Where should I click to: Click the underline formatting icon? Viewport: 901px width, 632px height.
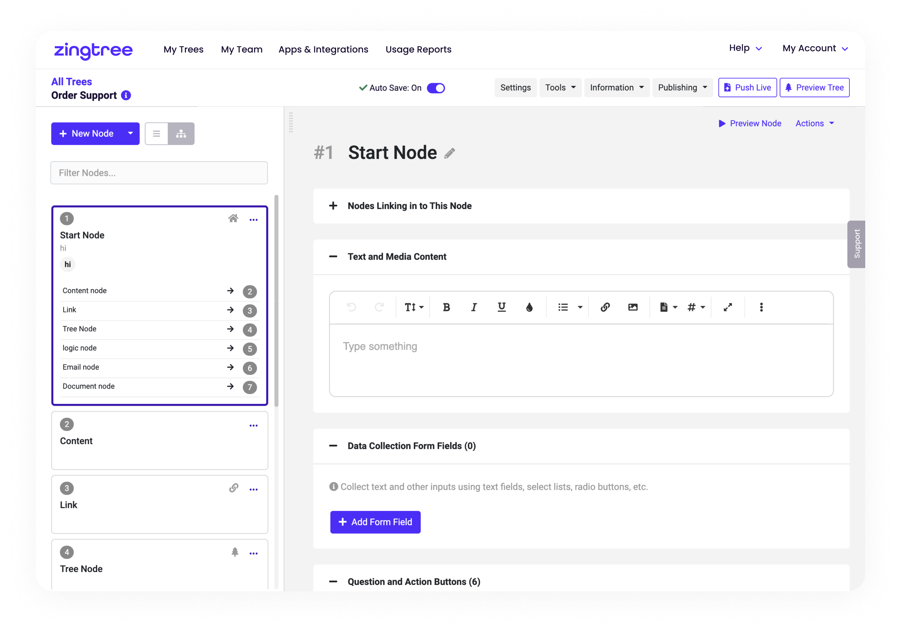[x=501, y=307]
